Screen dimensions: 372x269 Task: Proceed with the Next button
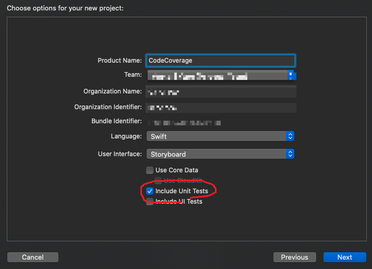pos(345,257)
